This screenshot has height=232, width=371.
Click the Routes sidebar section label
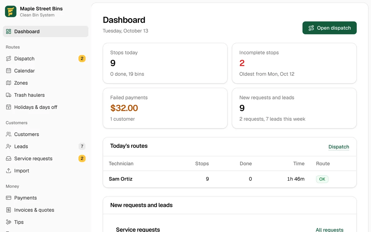coord(13,47)
